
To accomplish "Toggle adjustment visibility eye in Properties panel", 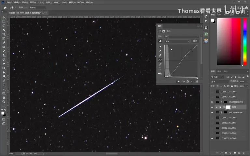I will coord(192,81).
